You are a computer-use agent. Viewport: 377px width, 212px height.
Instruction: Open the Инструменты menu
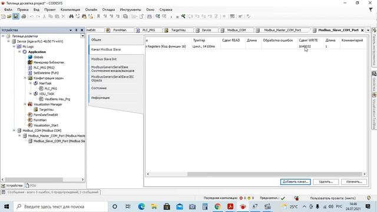click(130, 9)
